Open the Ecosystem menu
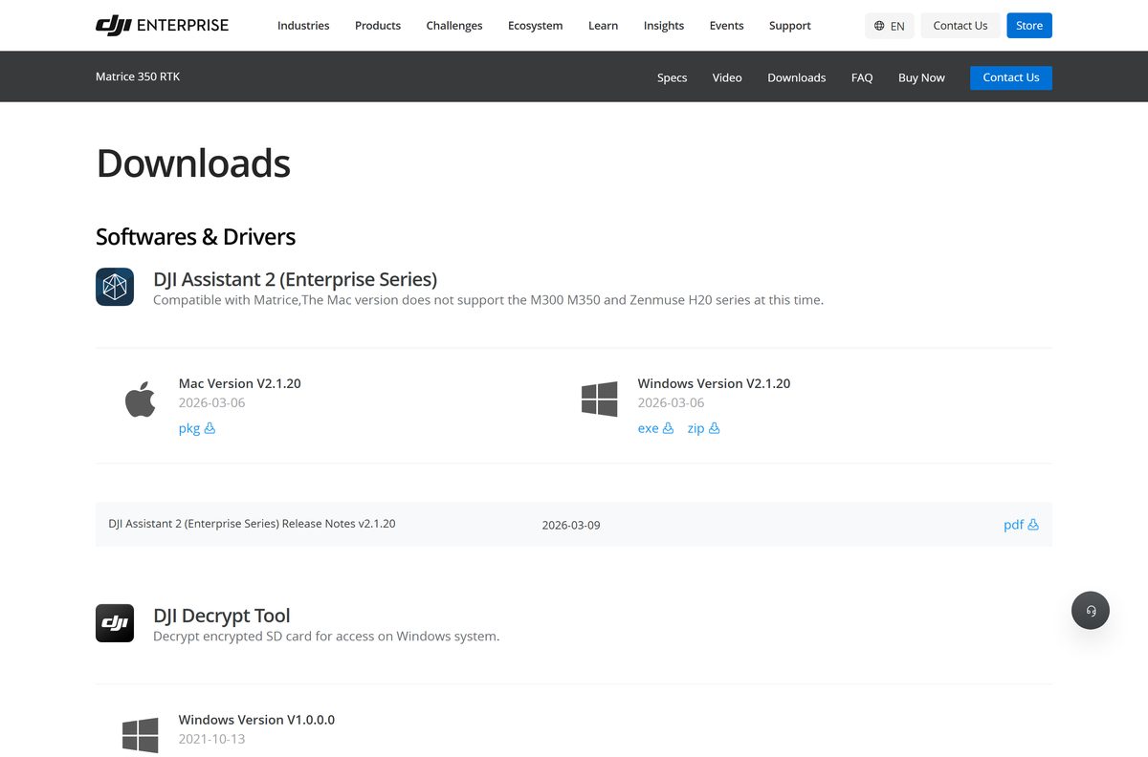Viewport: 1148px width, 757px height. coord(536,26)
